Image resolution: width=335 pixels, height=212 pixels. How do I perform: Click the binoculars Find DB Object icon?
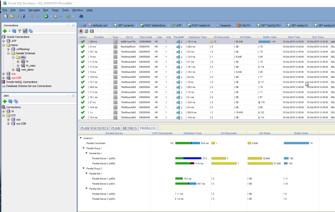81,16
